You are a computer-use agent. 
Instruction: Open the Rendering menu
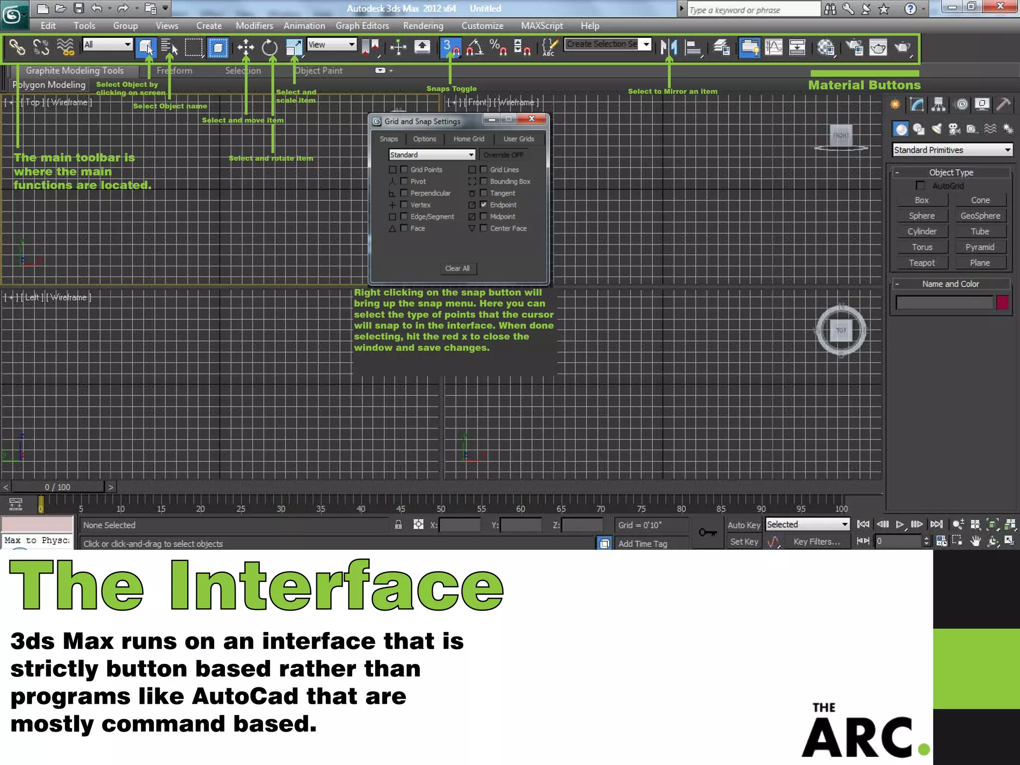point(423,26)
